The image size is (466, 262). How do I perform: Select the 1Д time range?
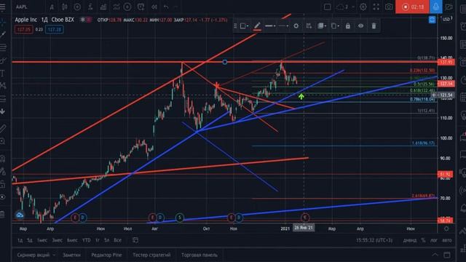pyautogui.click(x=20, y=240)
